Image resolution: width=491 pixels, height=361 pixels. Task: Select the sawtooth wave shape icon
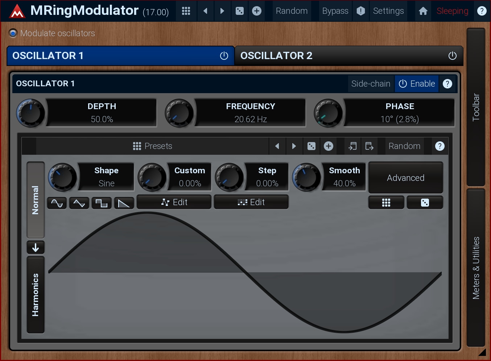point(124,203)
